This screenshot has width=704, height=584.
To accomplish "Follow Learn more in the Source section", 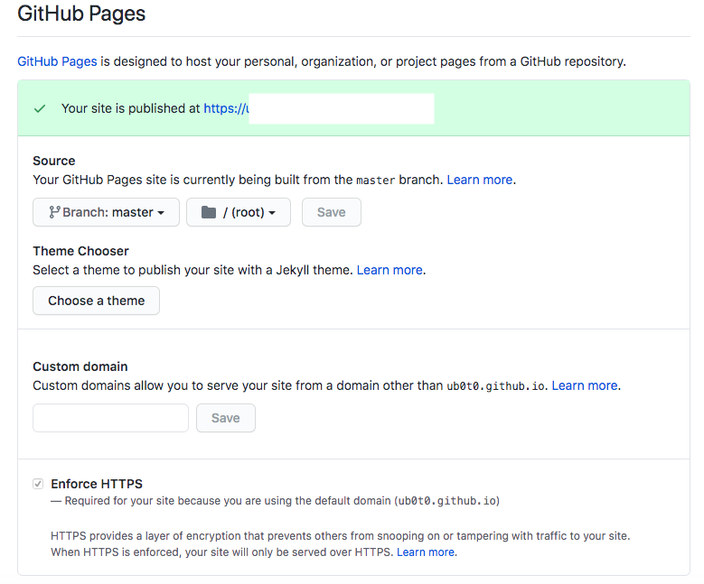I will pos(480,180).
